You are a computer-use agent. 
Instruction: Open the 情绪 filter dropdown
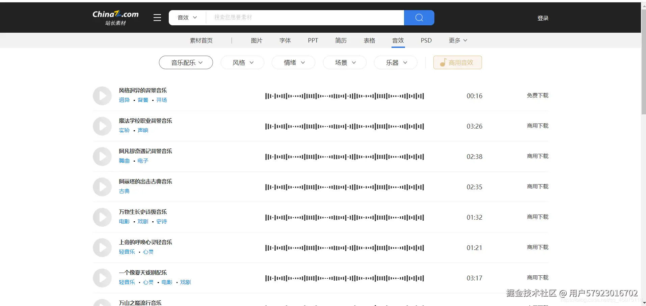[x=293, y=62]
